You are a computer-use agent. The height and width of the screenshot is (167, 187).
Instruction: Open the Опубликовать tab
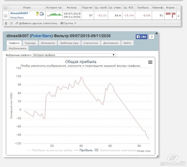coord(18,48)
